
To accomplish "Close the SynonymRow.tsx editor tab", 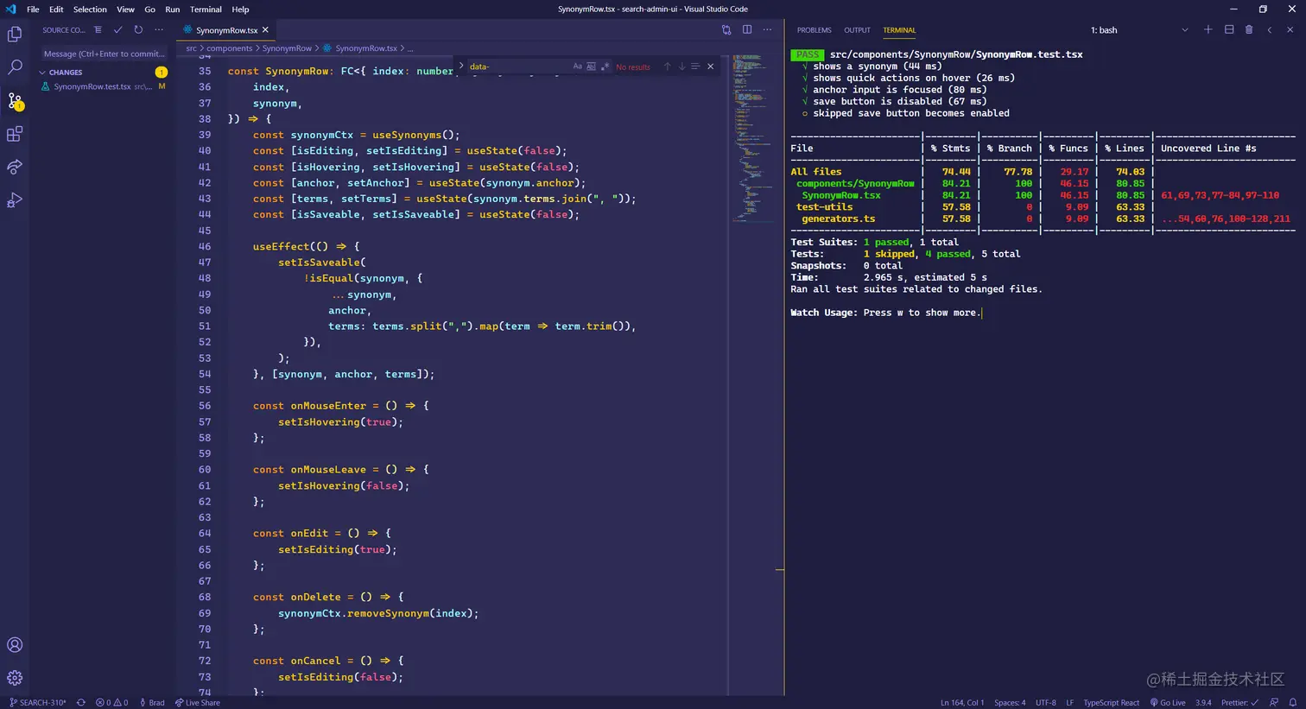I will pyautogui.click(x=265, y=30).
